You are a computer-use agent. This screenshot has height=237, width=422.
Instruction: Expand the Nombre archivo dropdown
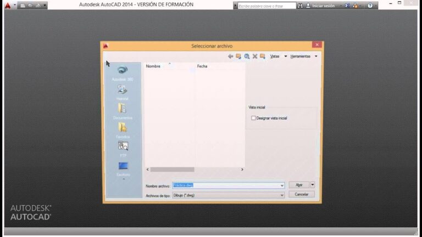pos(282,185)
